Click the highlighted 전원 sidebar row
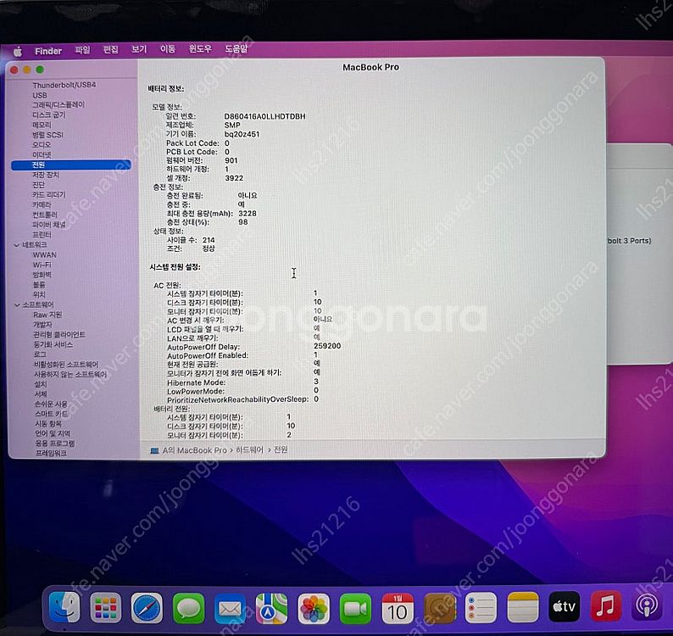This screenshot has width=673, height=636. (x=71, y=165)
